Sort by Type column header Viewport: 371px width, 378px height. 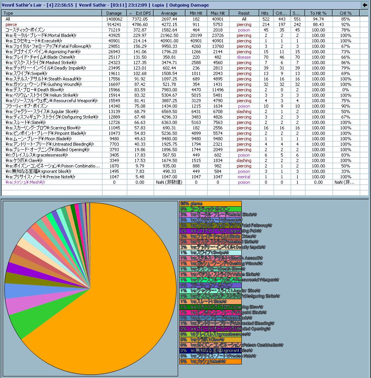click(52, 13)
